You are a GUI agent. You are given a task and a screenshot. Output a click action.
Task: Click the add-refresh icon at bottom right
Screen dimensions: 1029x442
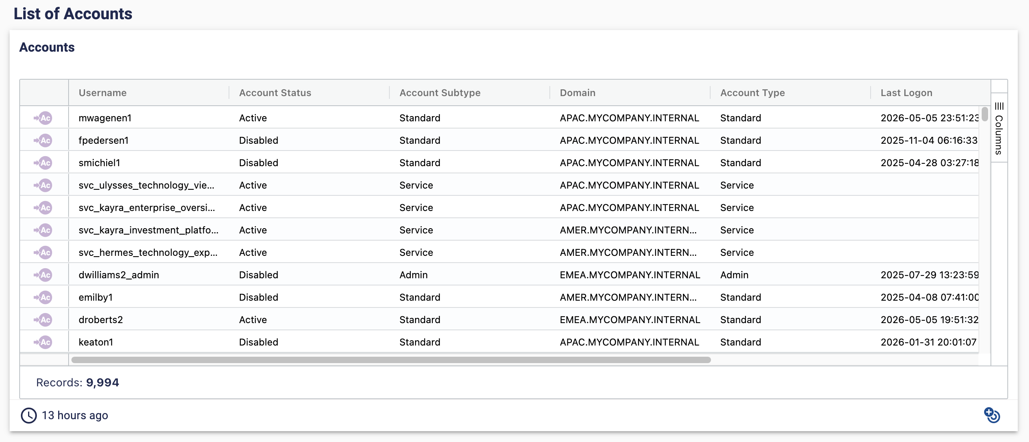pos(992,415)
